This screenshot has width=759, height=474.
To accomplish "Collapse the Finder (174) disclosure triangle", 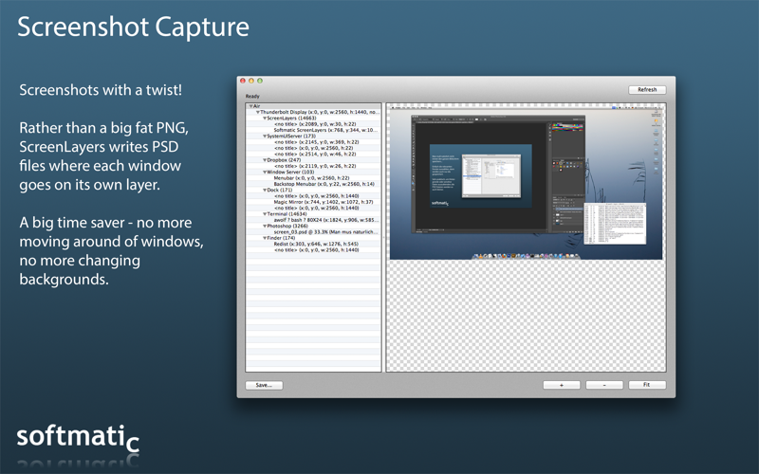I will click(265, 238).
